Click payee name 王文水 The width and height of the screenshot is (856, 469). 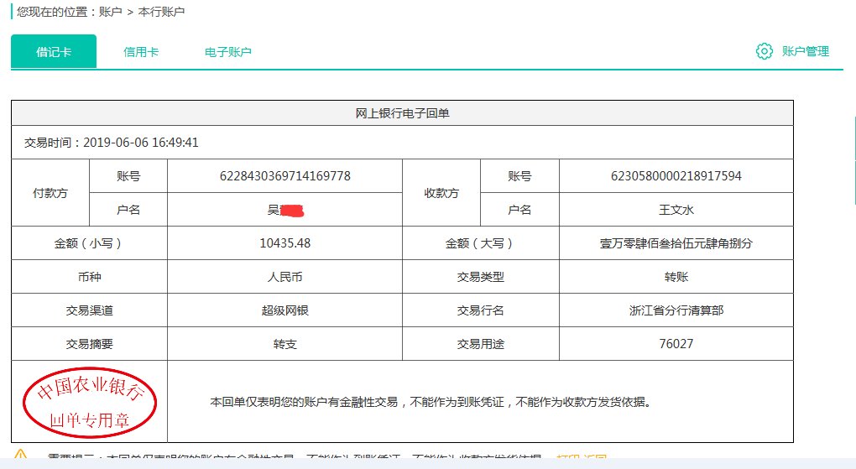pyautogui.click(x=676, y=210)
